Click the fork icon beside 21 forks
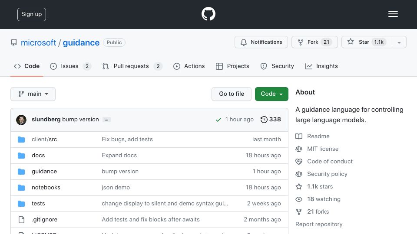 (x=299, y=212)
